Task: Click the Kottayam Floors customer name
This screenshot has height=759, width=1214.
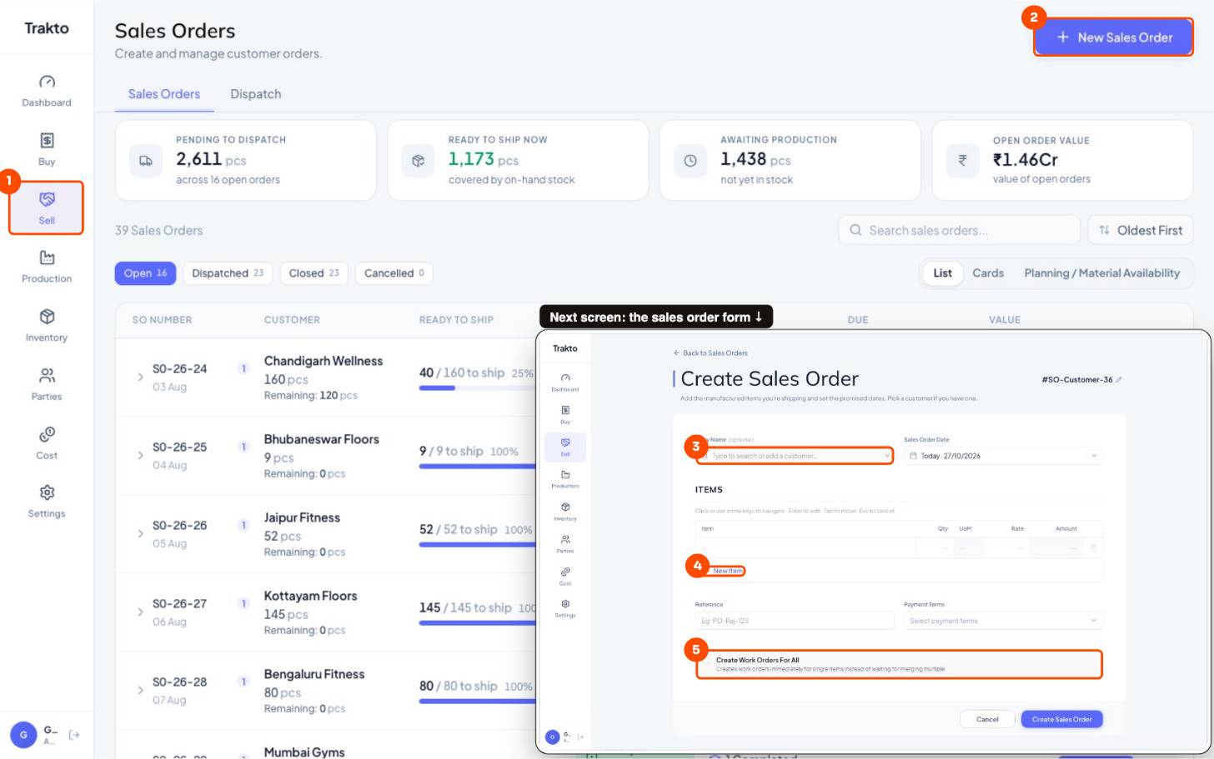Action: 310,596
